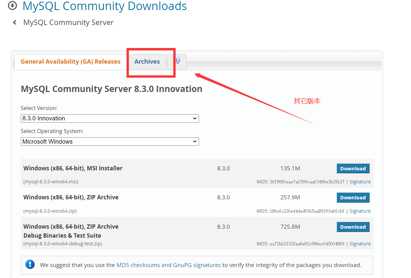The height and width of the screenshot is (278, 411).
Task: Click the 135.1M file size
Action: click(x=290, y=168)
